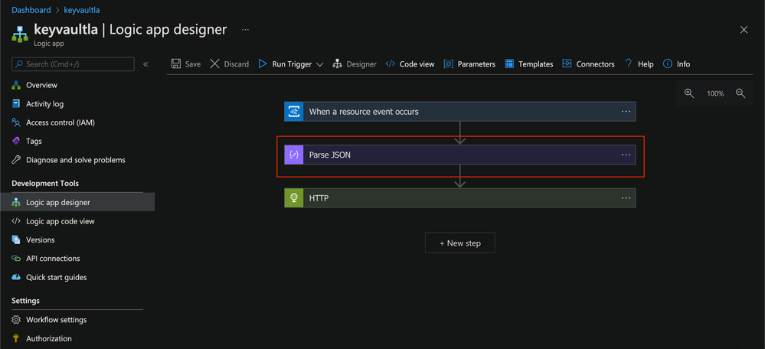Click the Code view toolbar button

tap(410, 64)
